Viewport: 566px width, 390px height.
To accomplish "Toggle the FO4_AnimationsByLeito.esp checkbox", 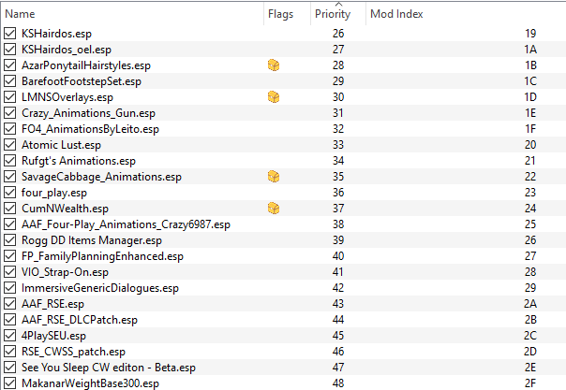I will pos(10,129).
